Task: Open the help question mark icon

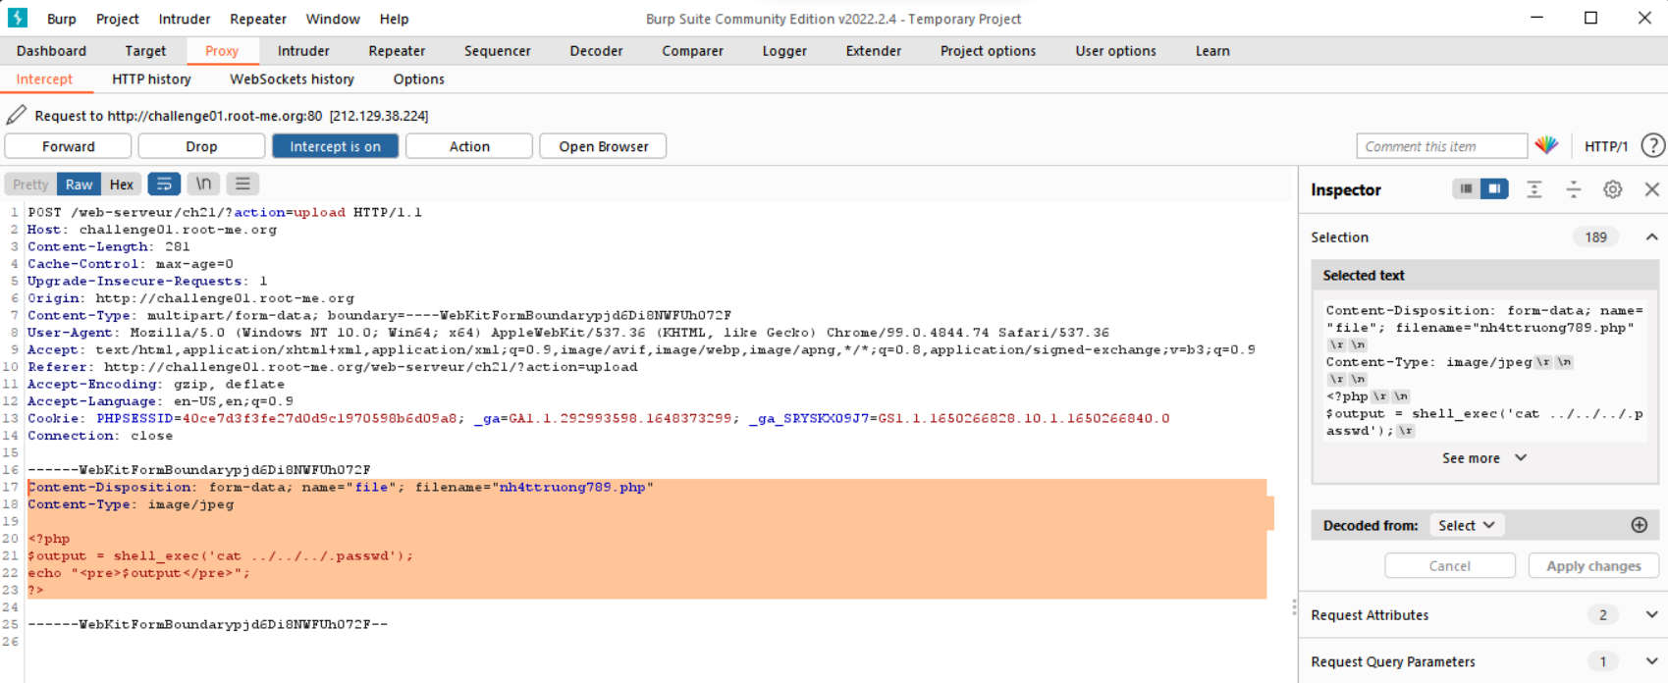Action: pyautogui.click(x=1653, y=145)
